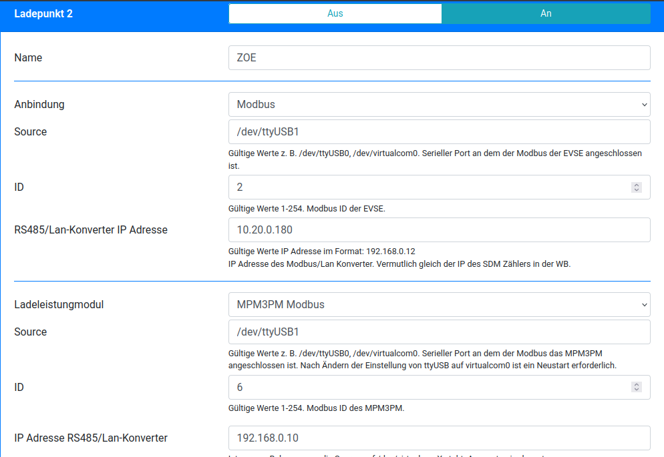This screenshot has height=457, width=664.
Task: Switch Ladepunkt 2 to An
Action: (x=546, y=13)
